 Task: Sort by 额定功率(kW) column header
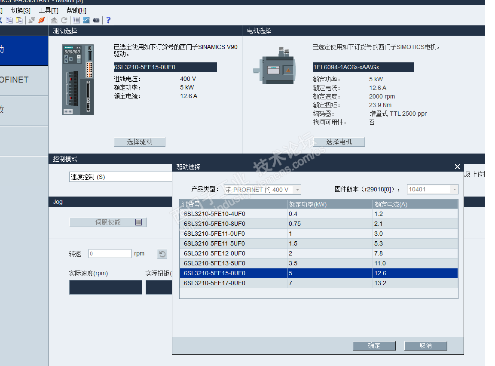330,204
